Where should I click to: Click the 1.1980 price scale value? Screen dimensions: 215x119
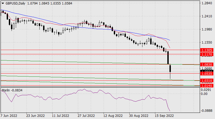[x=207, y=29]
